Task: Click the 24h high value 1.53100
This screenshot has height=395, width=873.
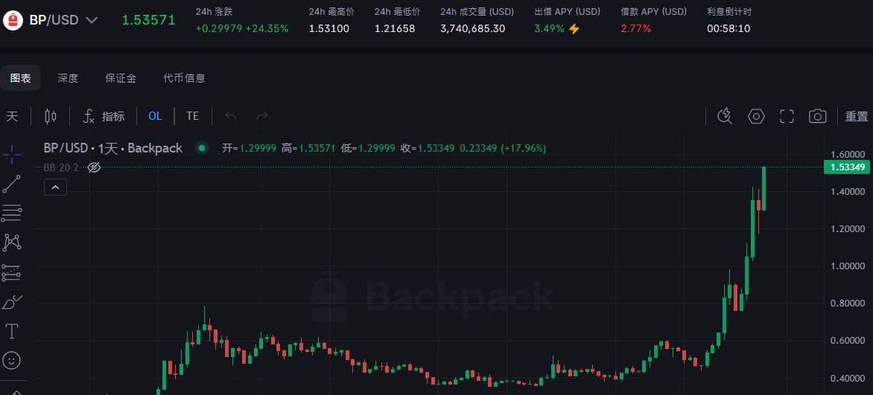Action: pos(329,28)
